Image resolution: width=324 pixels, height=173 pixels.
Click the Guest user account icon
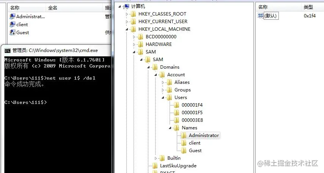13,33
